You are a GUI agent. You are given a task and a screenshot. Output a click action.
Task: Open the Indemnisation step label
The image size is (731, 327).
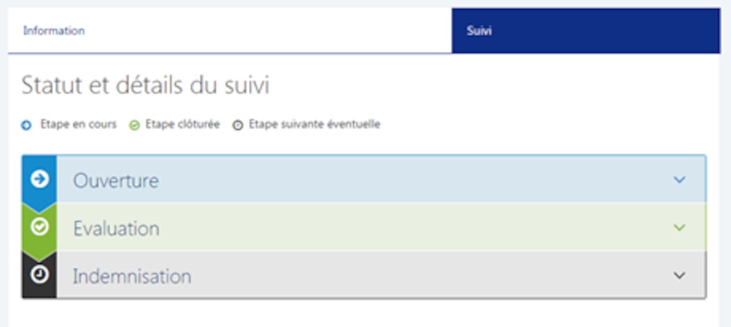tap(132, 276)
